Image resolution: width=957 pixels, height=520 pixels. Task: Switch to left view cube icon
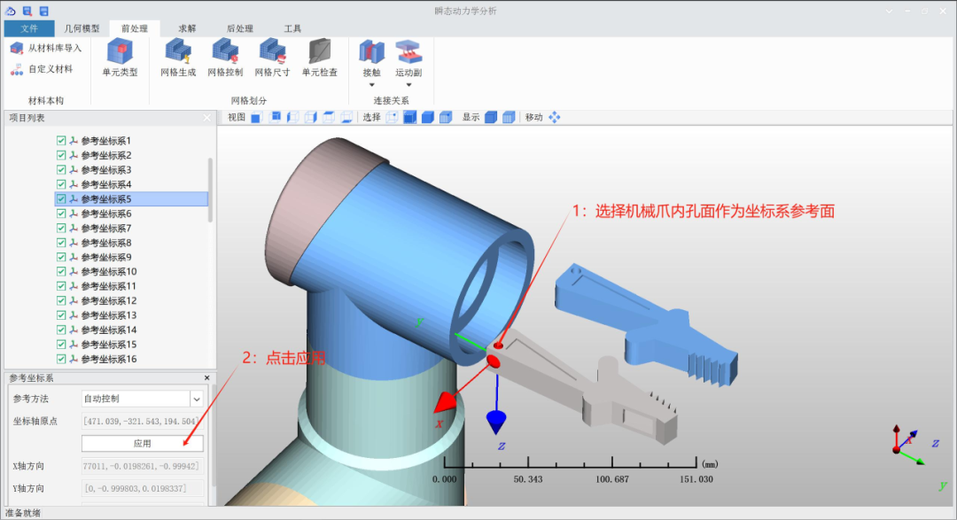[293, 117]
